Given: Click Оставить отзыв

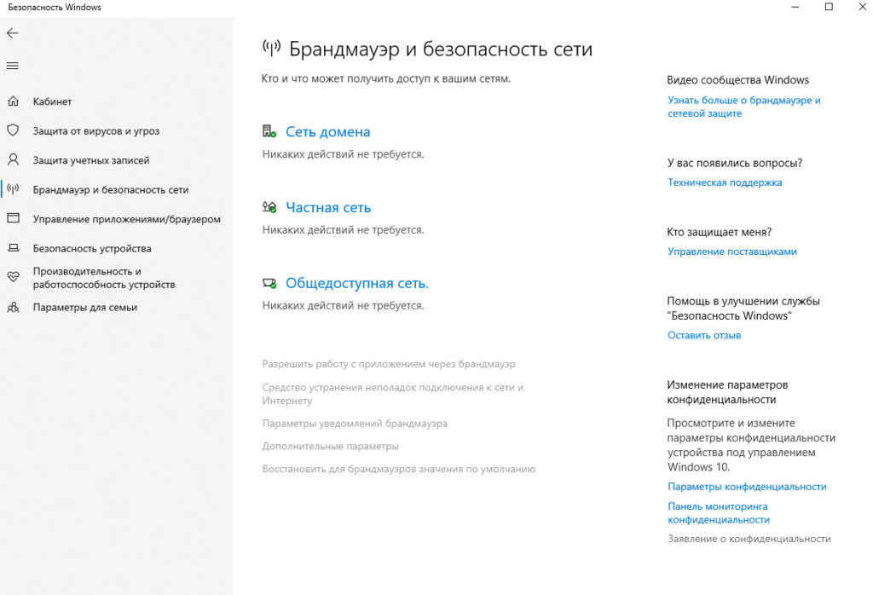Looking at the screenshot, I should [x=704, y=335].
